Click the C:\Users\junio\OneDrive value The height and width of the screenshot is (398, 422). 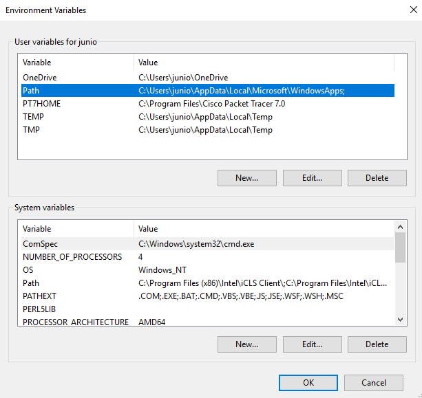(183, 78)
